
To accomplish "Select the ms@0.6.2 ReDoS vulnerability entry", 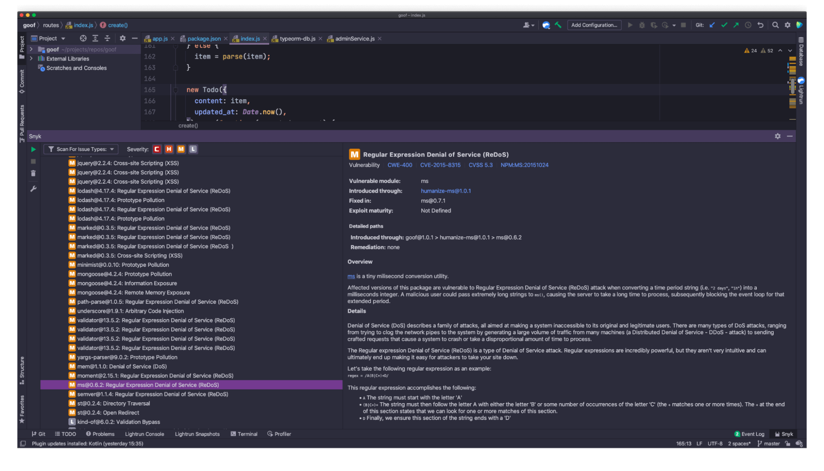I will (148, 385).
